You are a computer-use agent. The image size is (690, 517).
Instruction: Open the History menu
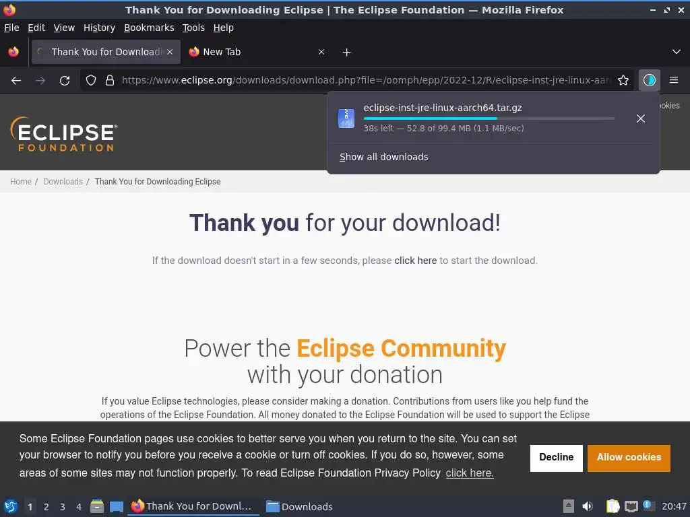100,28
